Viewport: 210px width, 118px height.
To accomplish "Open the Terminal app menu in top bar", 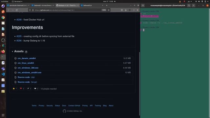I will coord(17,1).
